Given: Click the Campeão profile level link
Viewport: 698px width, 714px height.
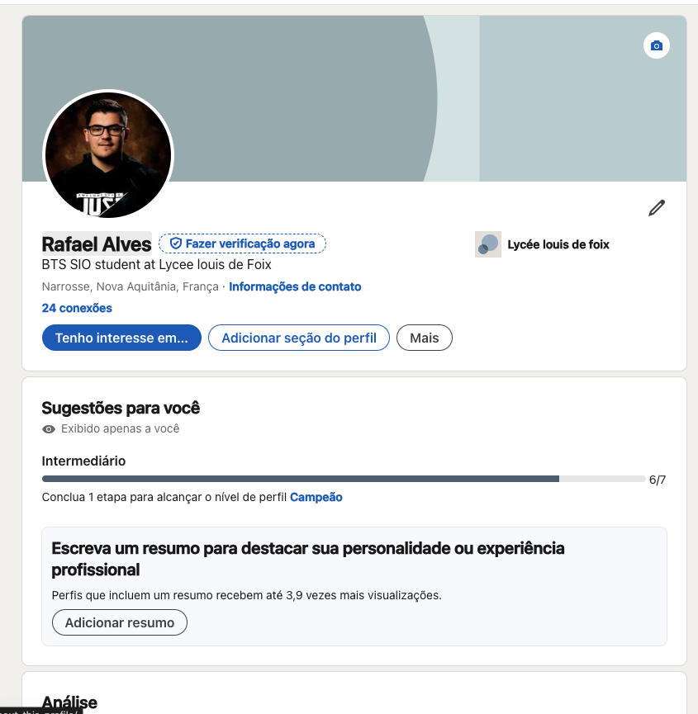Looking at the screenshot, I should [x=316, y=497].
